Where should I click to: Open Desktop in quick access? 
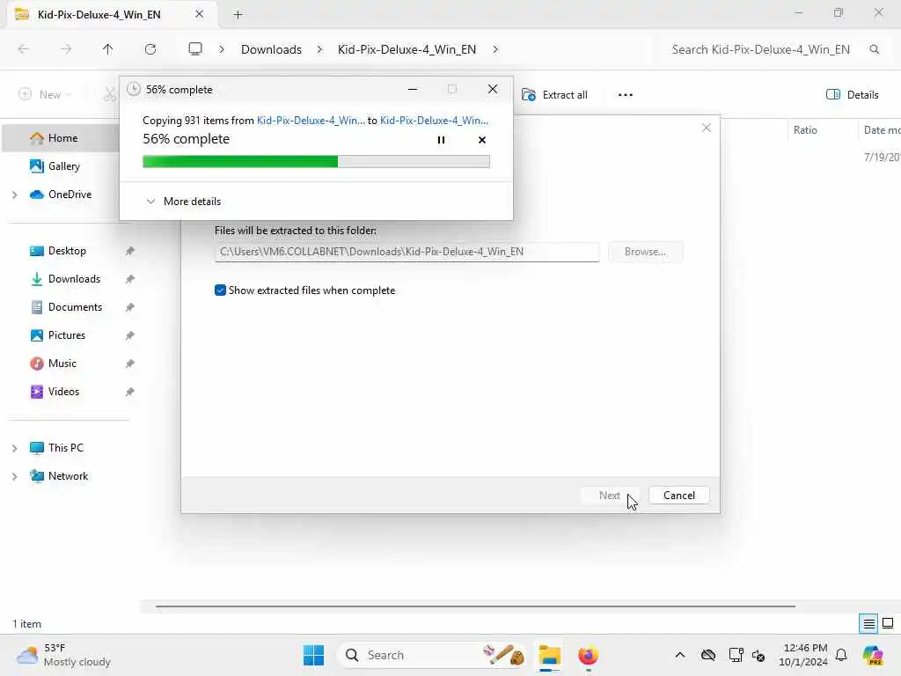point(67,251)
